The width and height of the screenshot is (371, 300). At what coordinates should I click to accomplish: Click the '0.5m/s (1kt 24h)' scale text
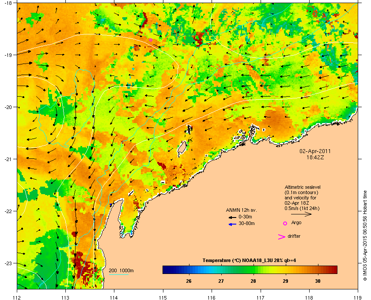(x=302, y=208)
